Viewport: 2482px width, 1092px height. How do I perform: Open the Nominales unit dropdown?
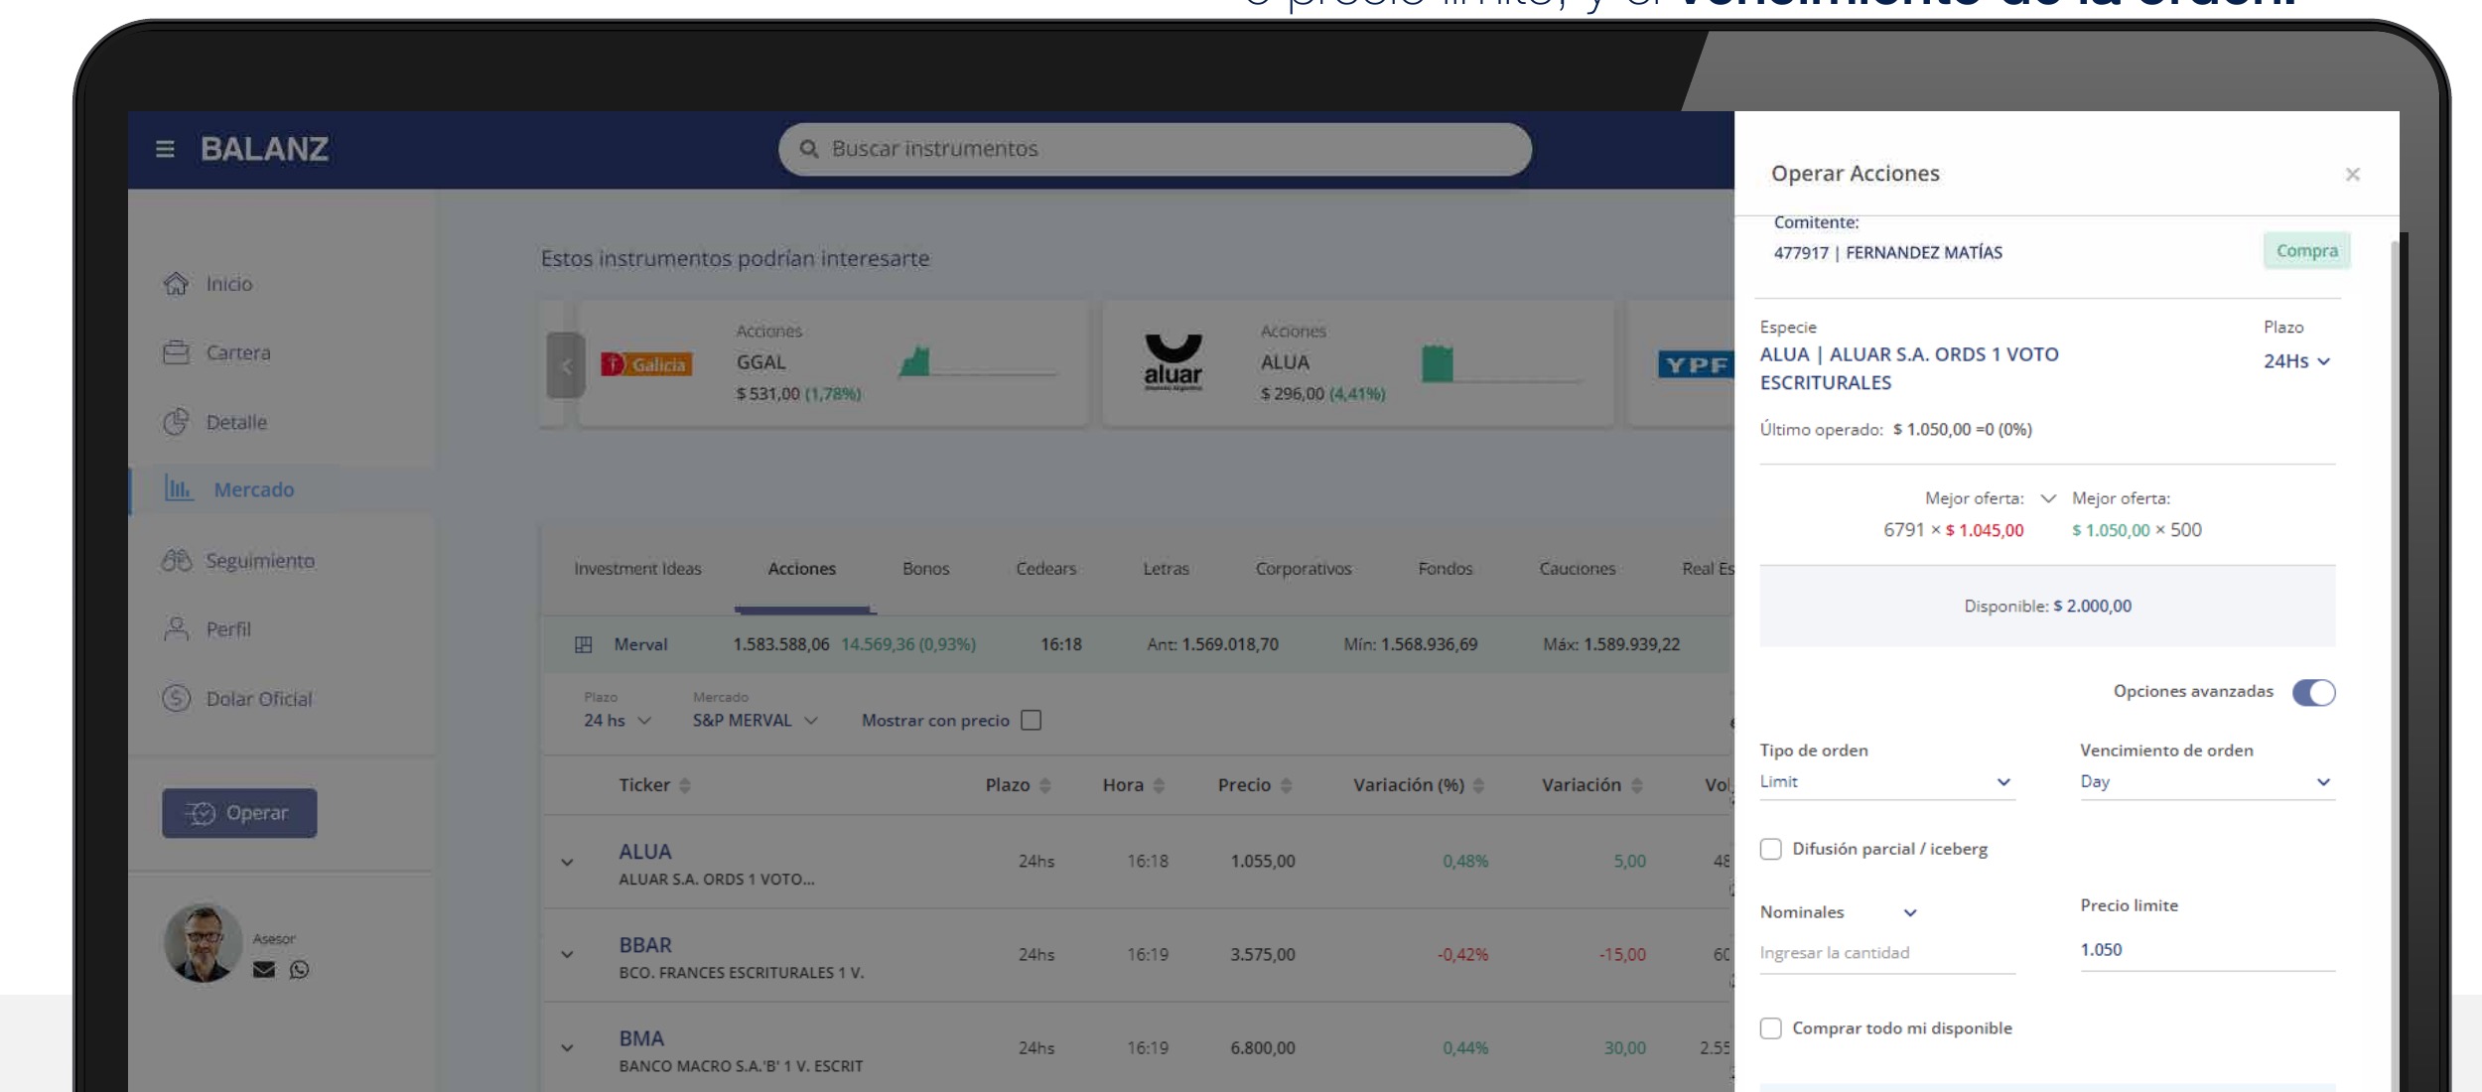coord(1839,912)
